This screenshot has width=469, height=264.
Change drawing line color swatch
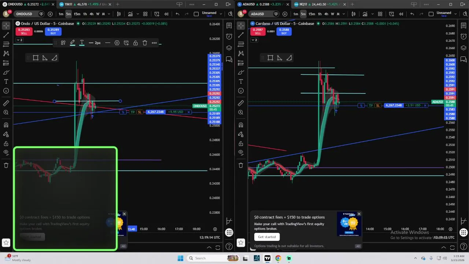click(x=73, y=43)
